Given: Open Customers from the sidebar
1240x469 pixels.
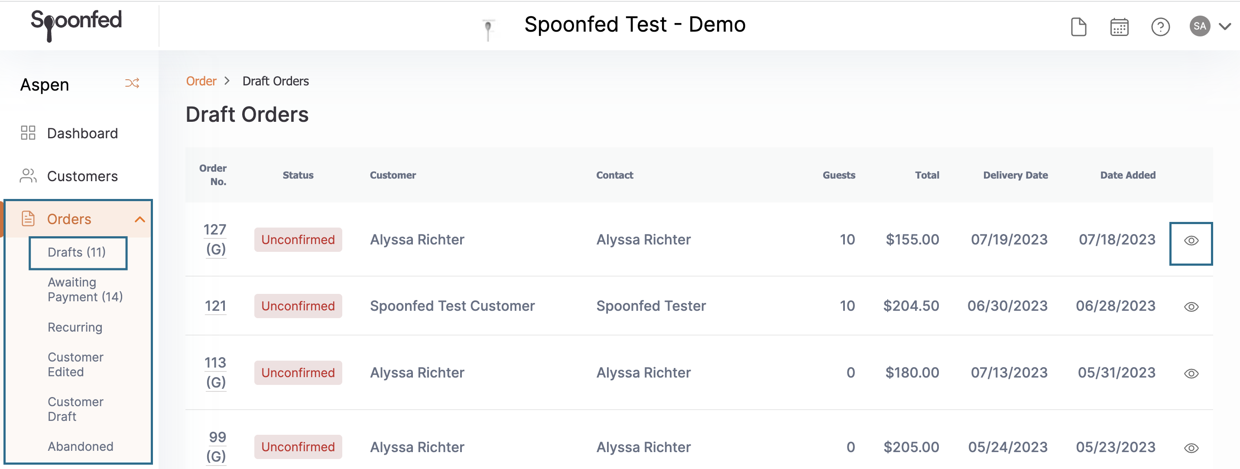Looking at the screenshot, I should [x=82, y=176].
